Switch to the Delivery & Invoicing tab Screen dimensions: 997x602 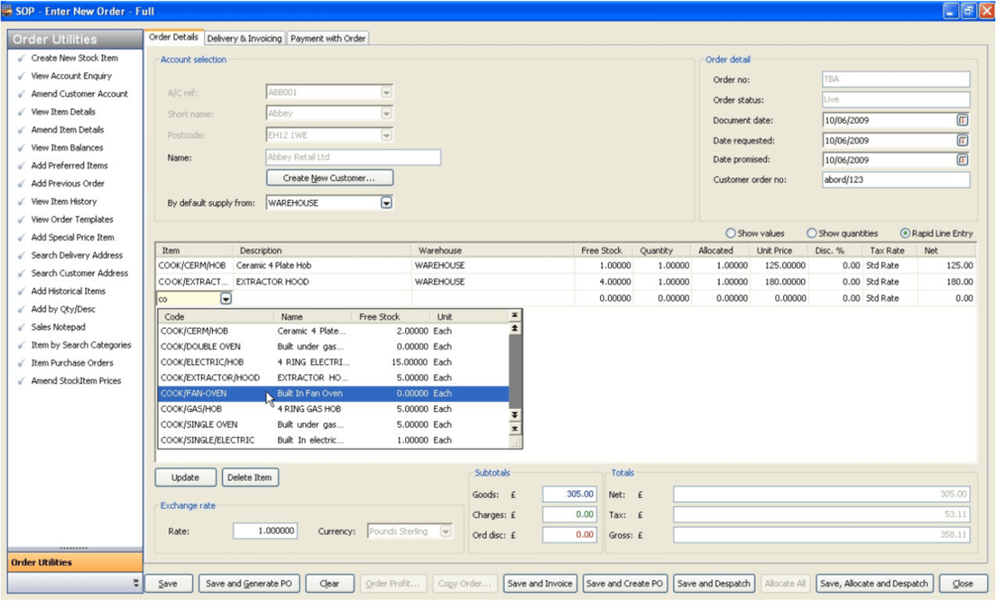click(244, 38)
